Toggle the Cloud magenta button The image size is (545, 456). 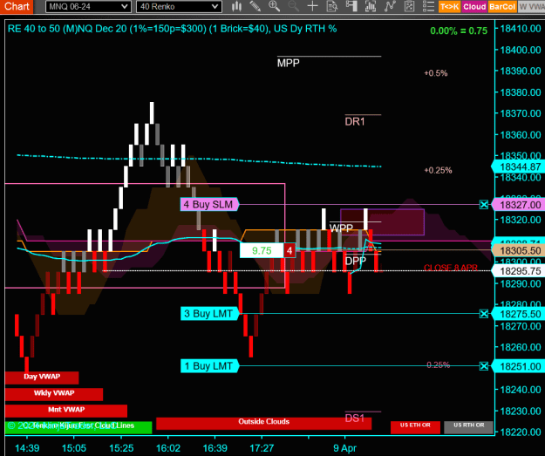point(474,7)
